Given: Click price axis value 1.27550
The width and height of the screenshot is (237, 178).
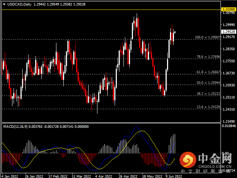Looking at the screenshot, I should click(229, 61).
